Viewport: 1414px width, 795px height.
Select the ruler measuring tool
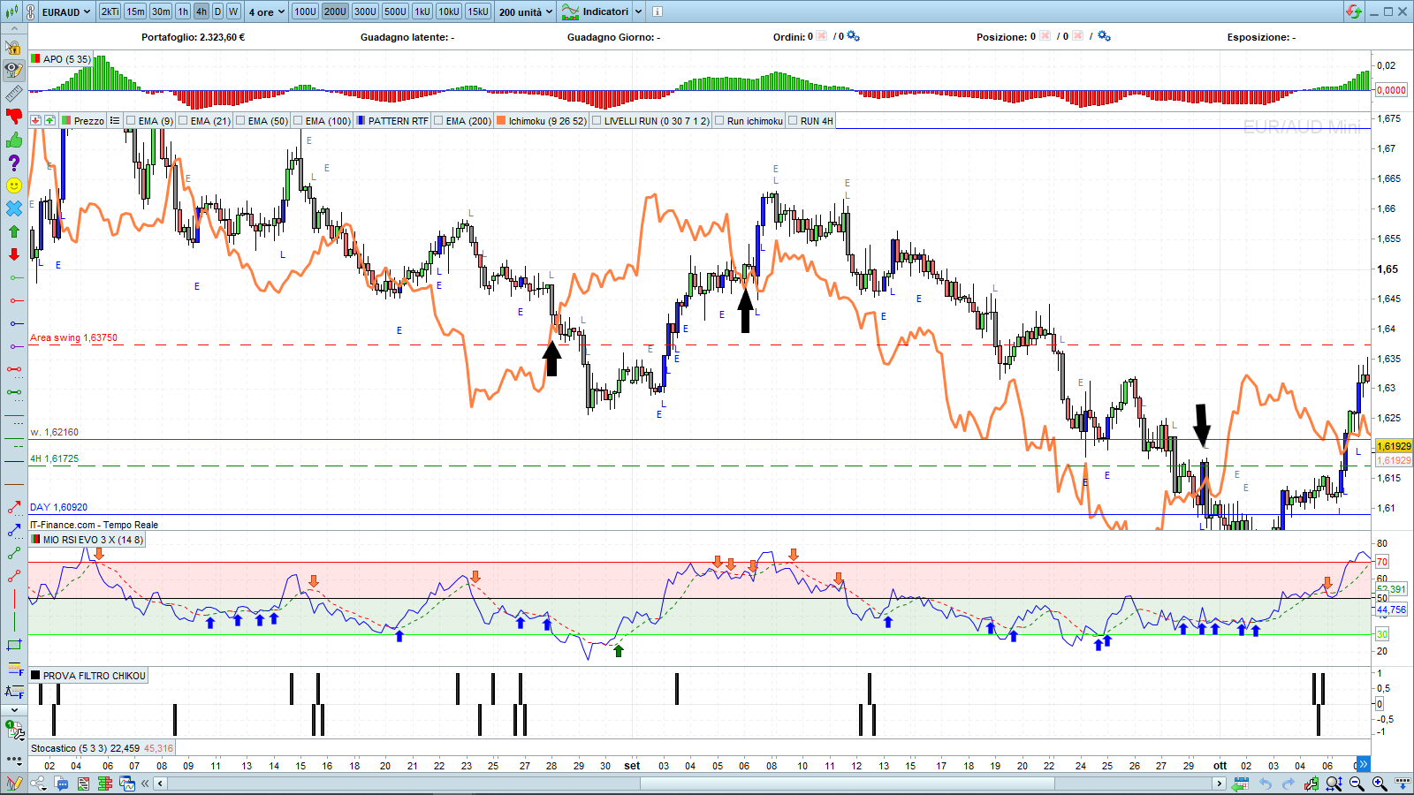pyautogui.click(x=13, y=94)
